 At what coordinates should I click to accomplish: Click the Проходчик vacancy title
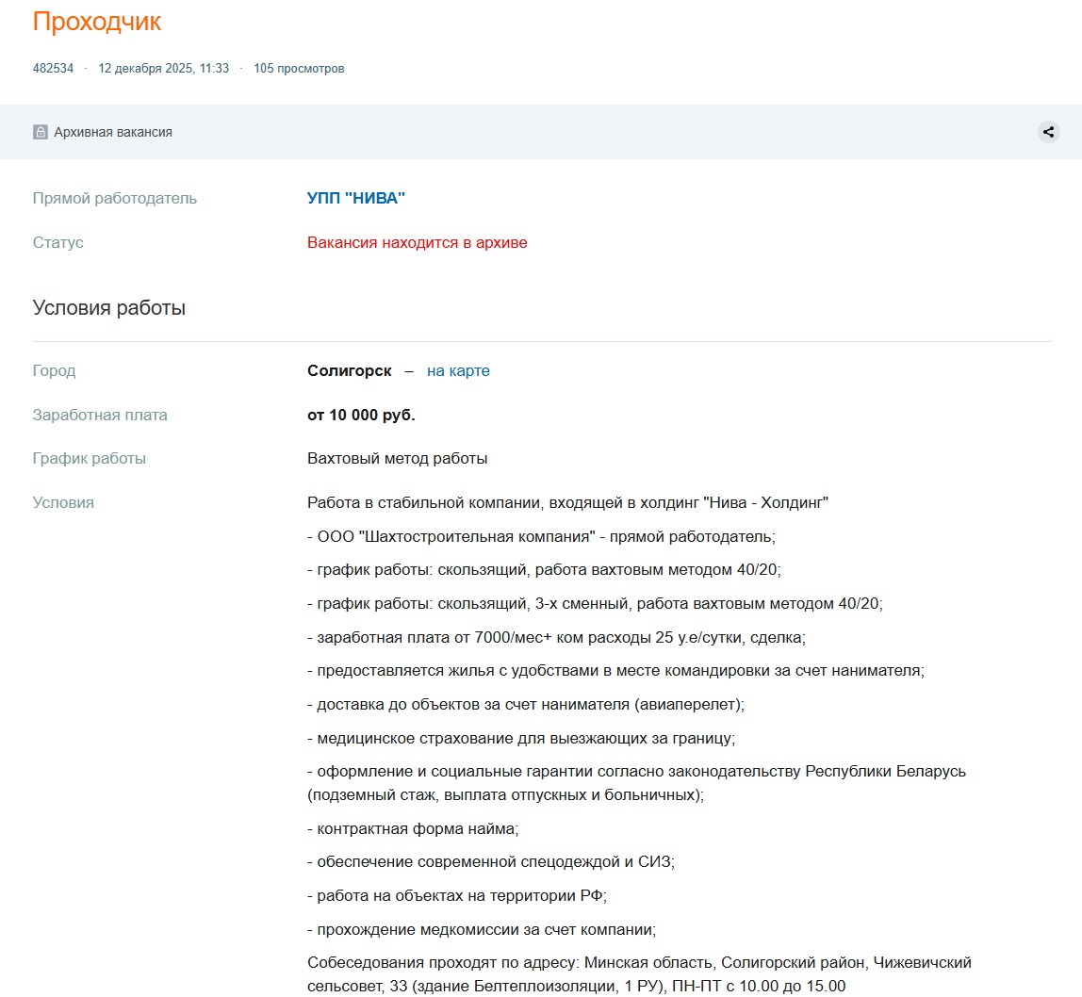point(96,22)
